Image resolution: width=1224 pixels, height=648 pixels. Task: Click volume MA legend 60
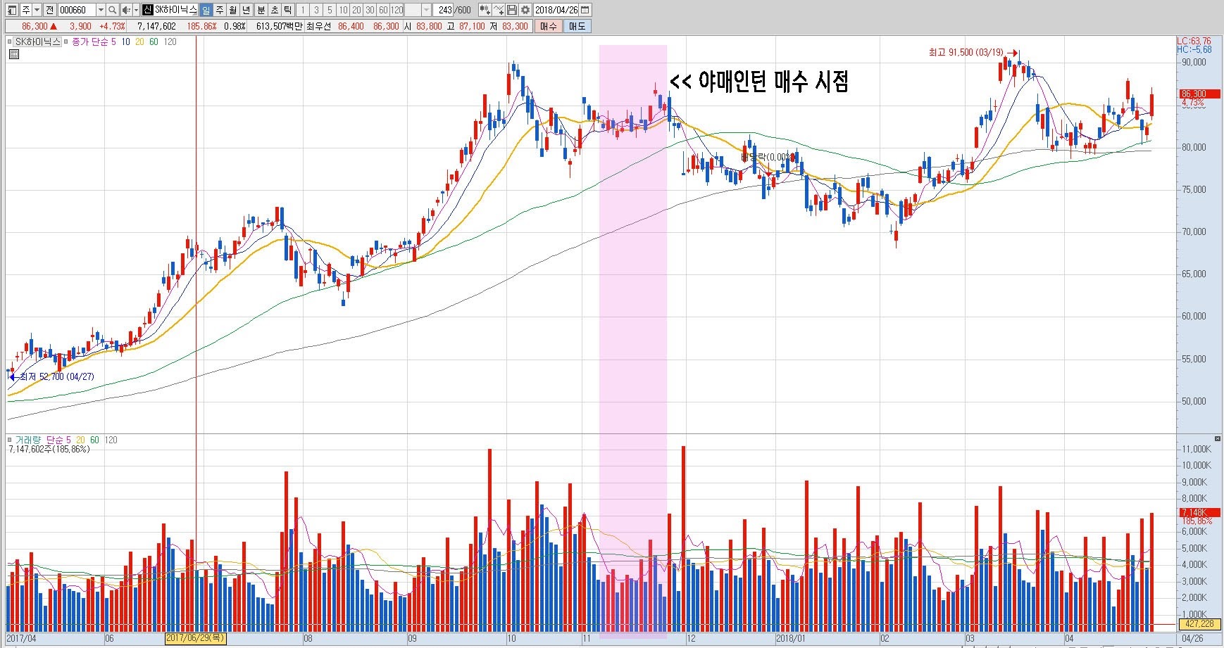point(94,440)
